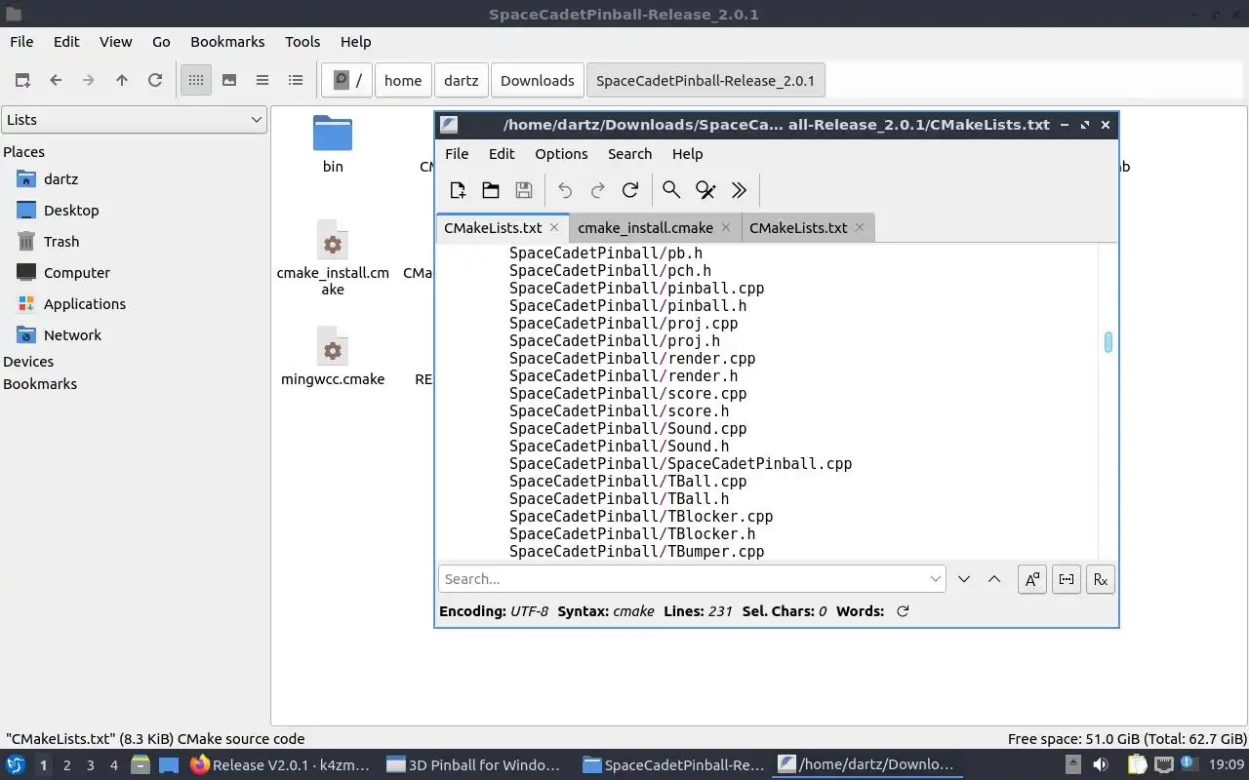
Task: Open the Lists side pane dropdown
Action: point(134,120)
